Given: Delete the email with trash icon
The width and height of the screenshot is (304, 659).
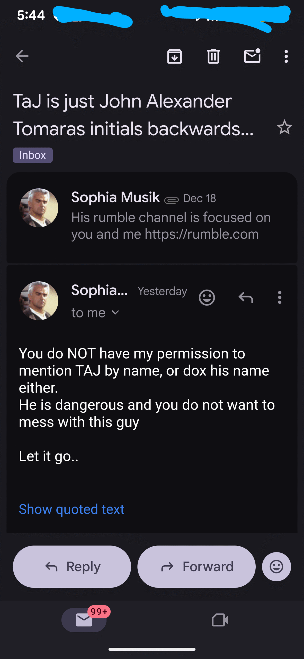Looking at the screenshot, I should [x=213, y=56].
